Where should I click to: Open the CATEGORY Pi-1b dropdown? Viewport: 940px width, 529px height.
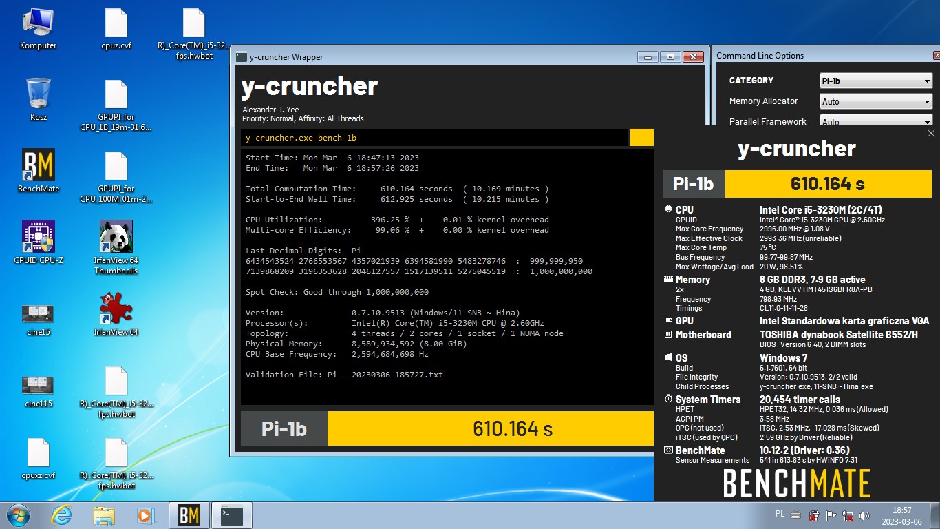point(876,81)
